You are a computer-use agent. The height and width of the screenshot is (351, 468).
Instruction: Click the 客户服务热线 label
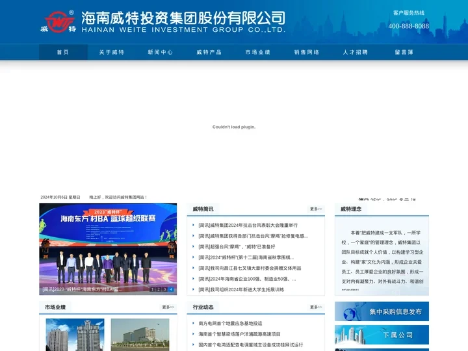[409, 13]
